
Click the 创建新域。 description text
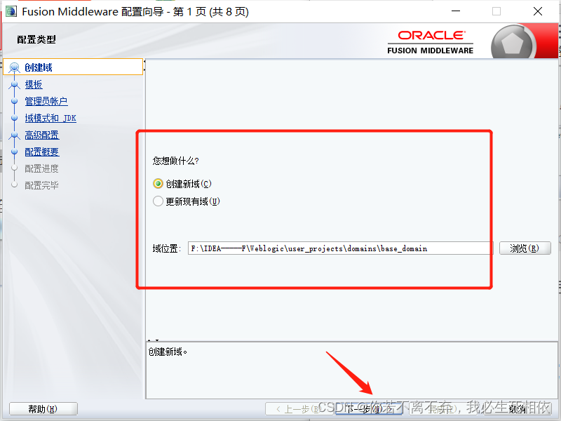(168, 352)
